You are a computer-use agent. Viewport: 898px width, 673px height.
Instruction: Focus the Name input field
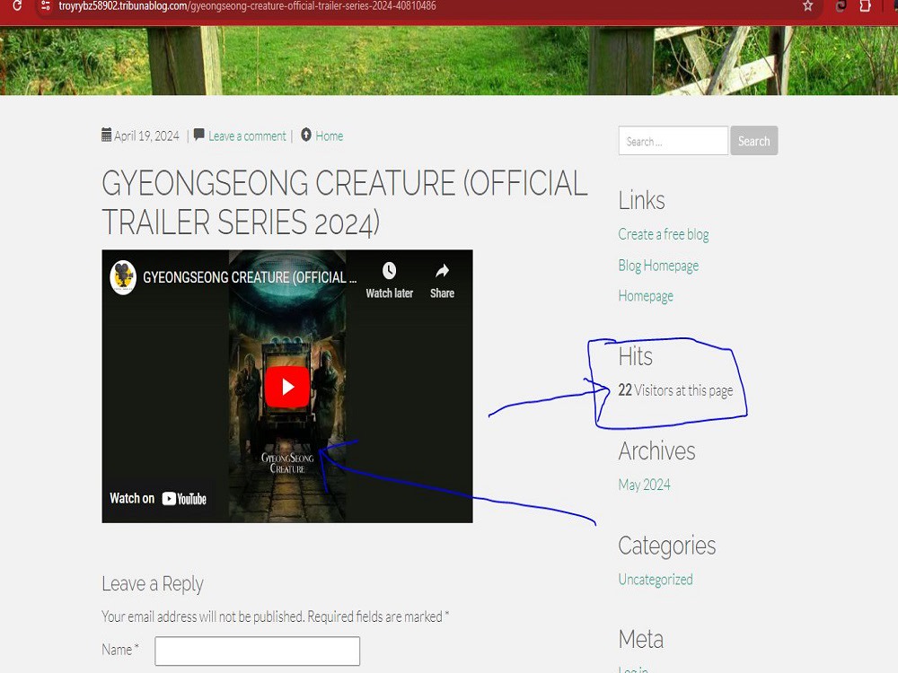click(x=257, y=651)
